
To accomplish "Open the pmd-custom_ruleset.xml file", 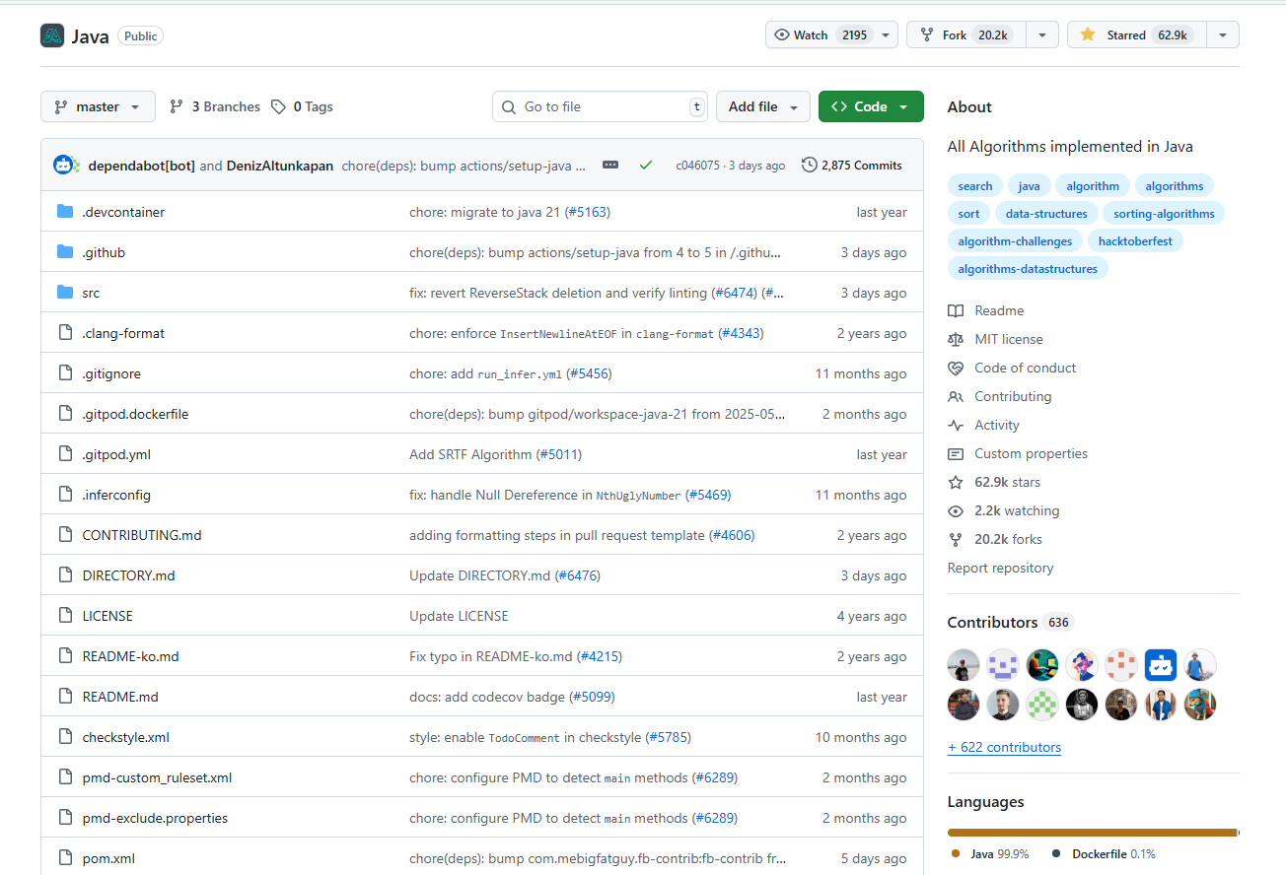I will [157, 777].
